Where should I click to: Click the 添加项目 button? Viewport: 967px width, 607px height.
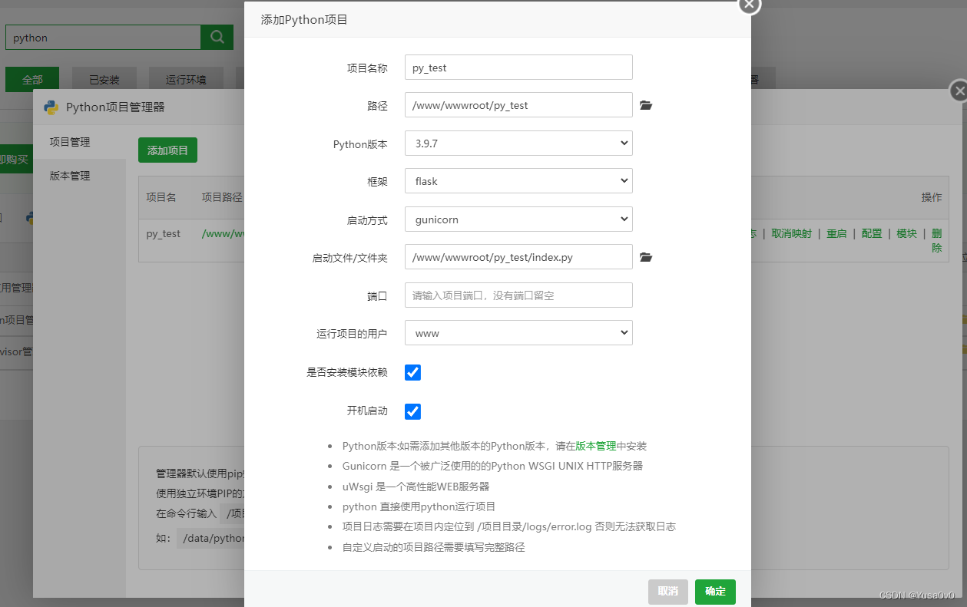(167, 150)
